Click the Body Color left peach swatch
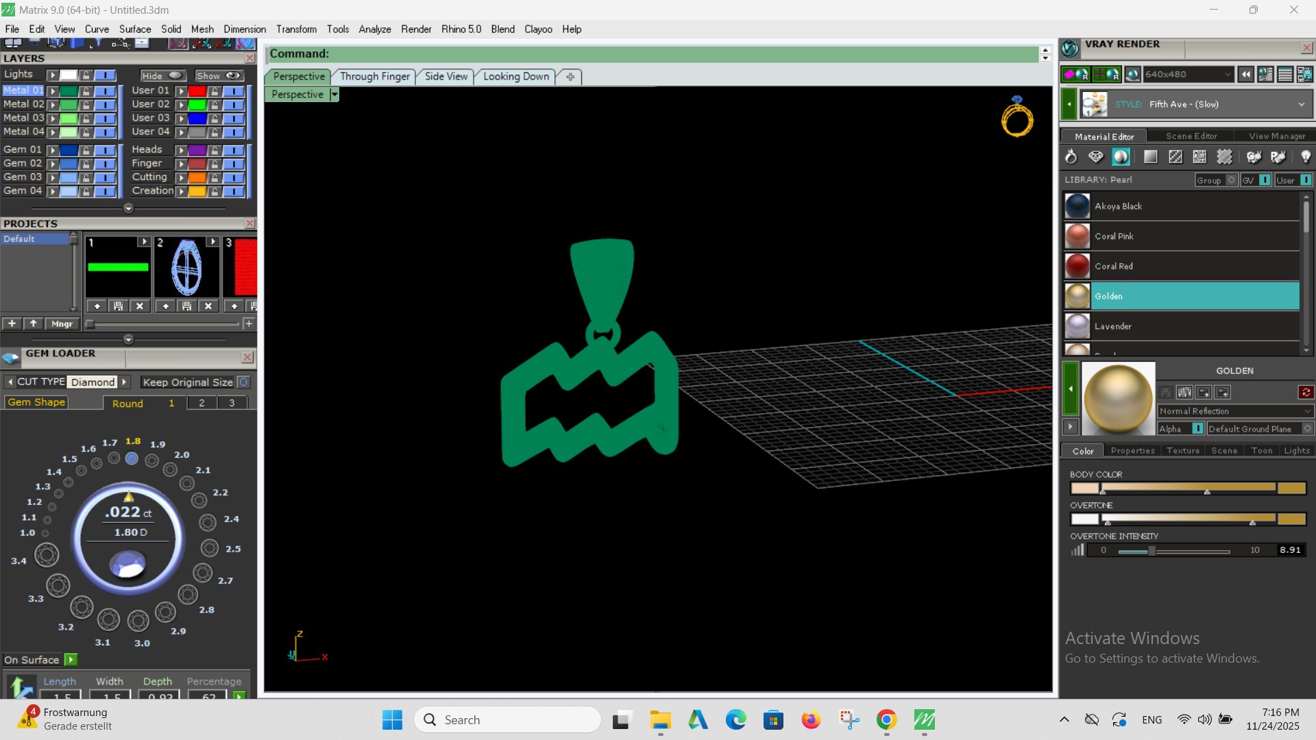1316x740 pixels. click(1084, 488)
